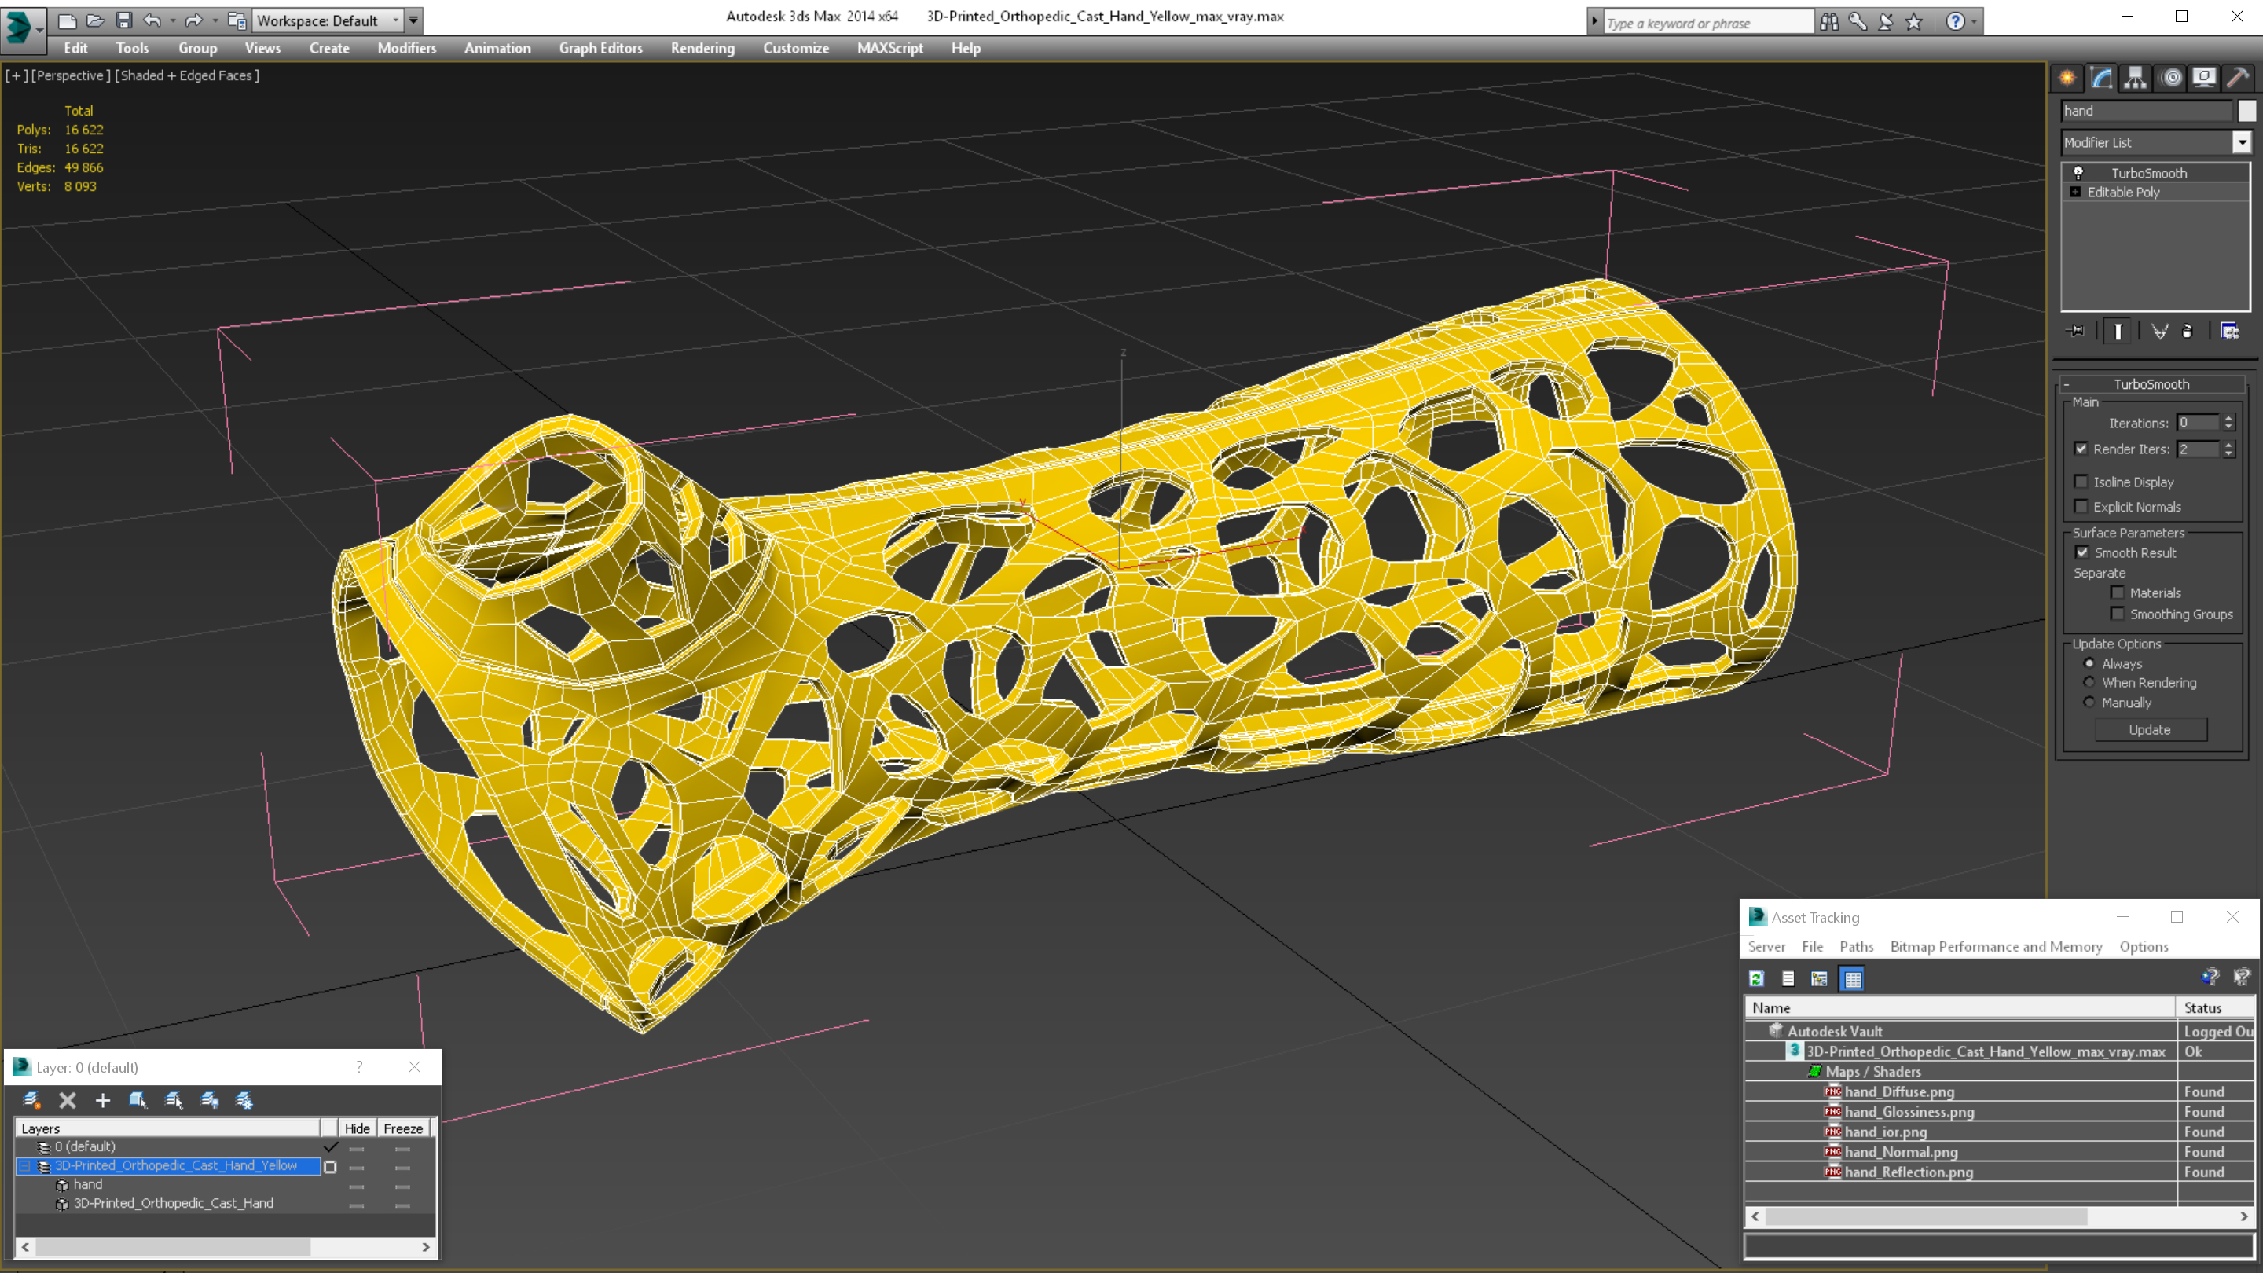Open the Modifier List dropdown
The height and width of the screenshot is (1273, 2263).
click(x=2241, y=142)
